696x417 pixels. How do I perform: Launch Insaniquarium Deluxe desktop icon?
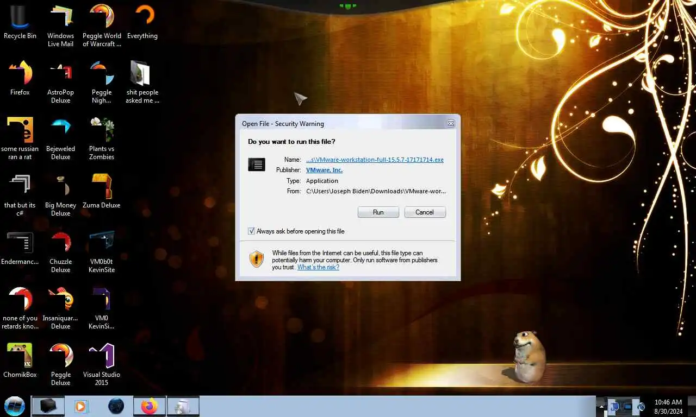point(61,308)
